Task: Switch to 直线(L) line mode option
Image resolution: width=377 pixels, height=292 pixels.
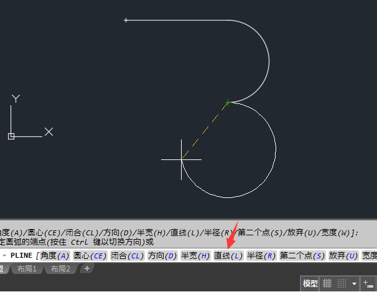Action: click(228, 255)
